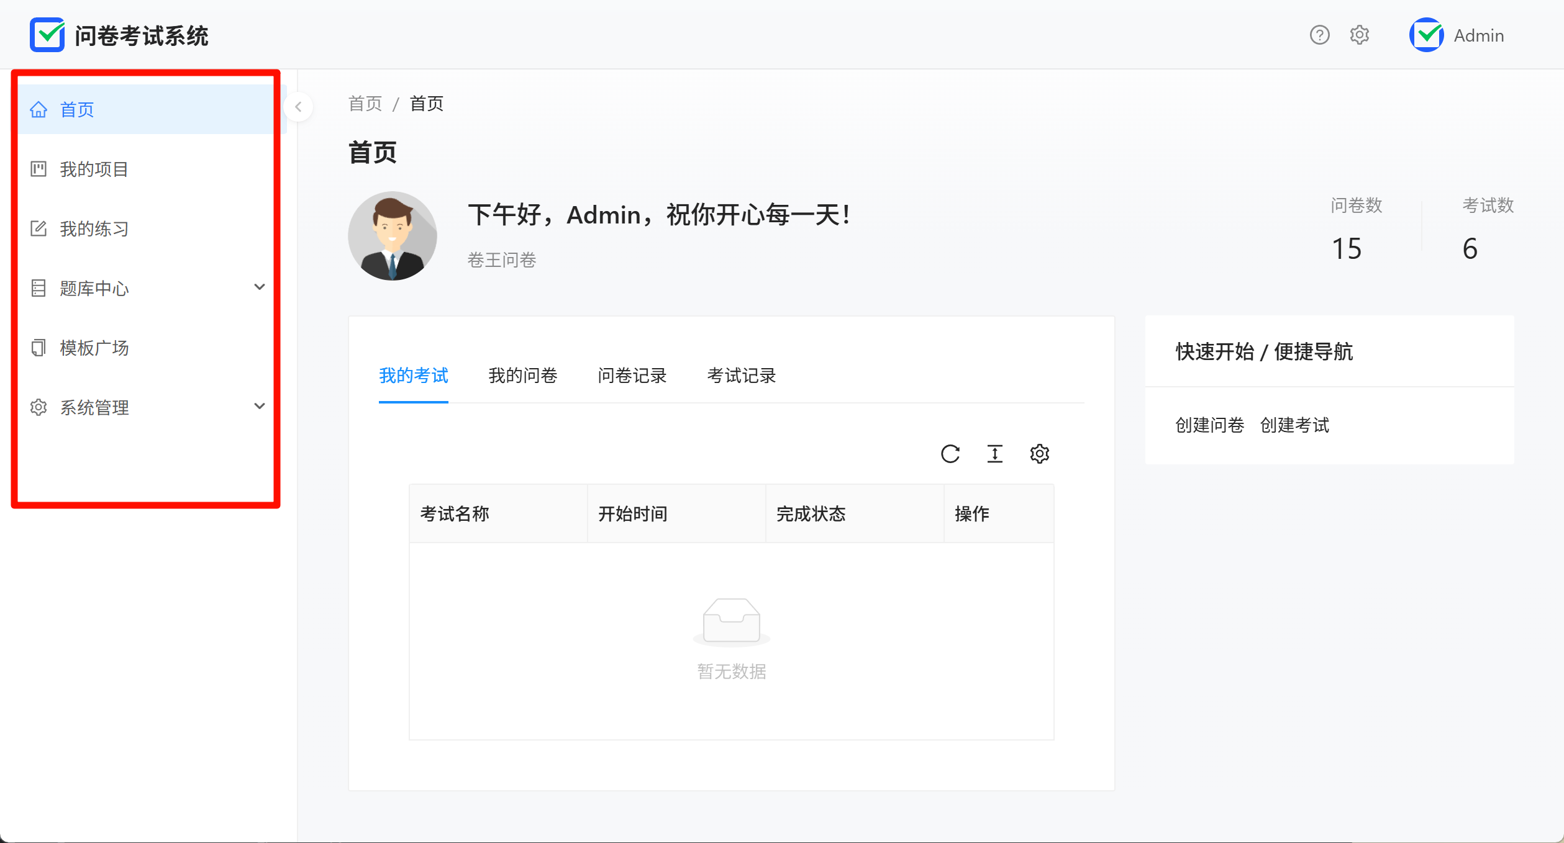
Task: Click the 问卷数 value 15
Action: click(1347, 249)
